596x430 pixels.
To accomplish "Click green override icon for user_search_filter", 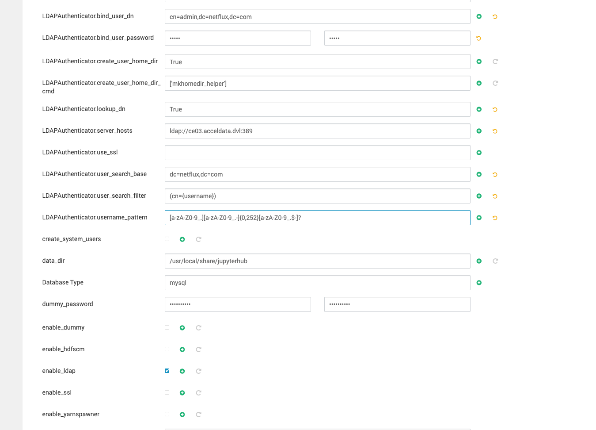I will click(x=479, y=196).
